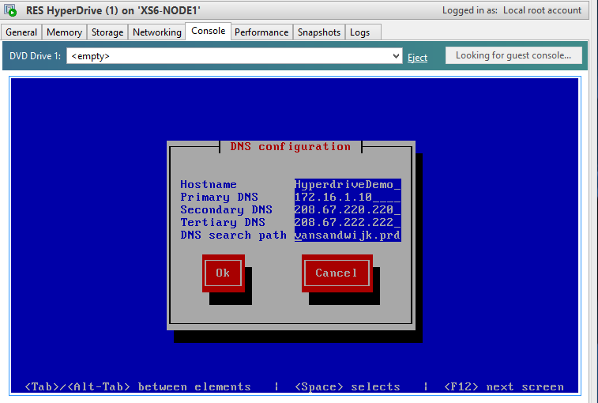Click the 'Logged in as: Local root account' text
The height and width of the screenshot is (403, 598).
[x=512, y=10]
